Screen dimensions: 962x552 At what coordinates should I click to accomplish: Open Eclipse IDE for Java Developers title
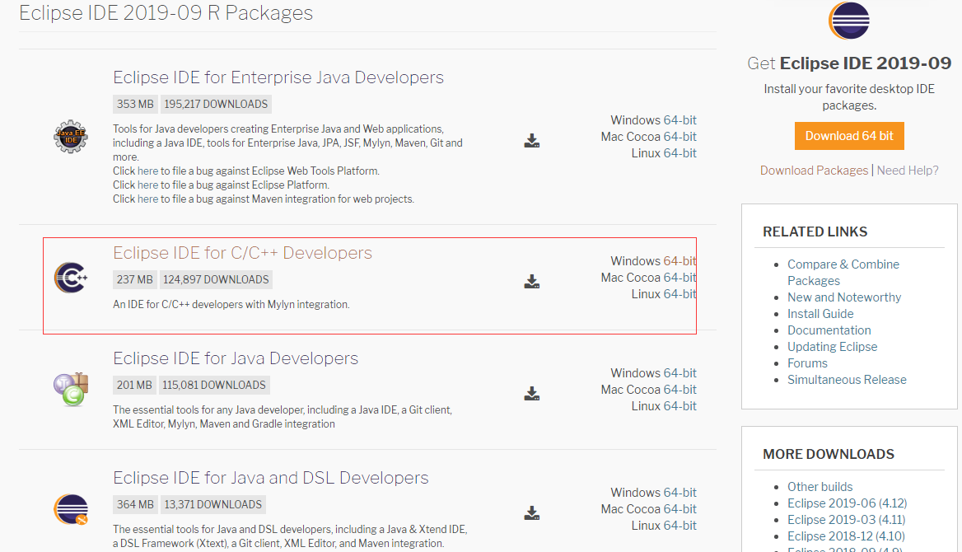click(x=236, y=358)
